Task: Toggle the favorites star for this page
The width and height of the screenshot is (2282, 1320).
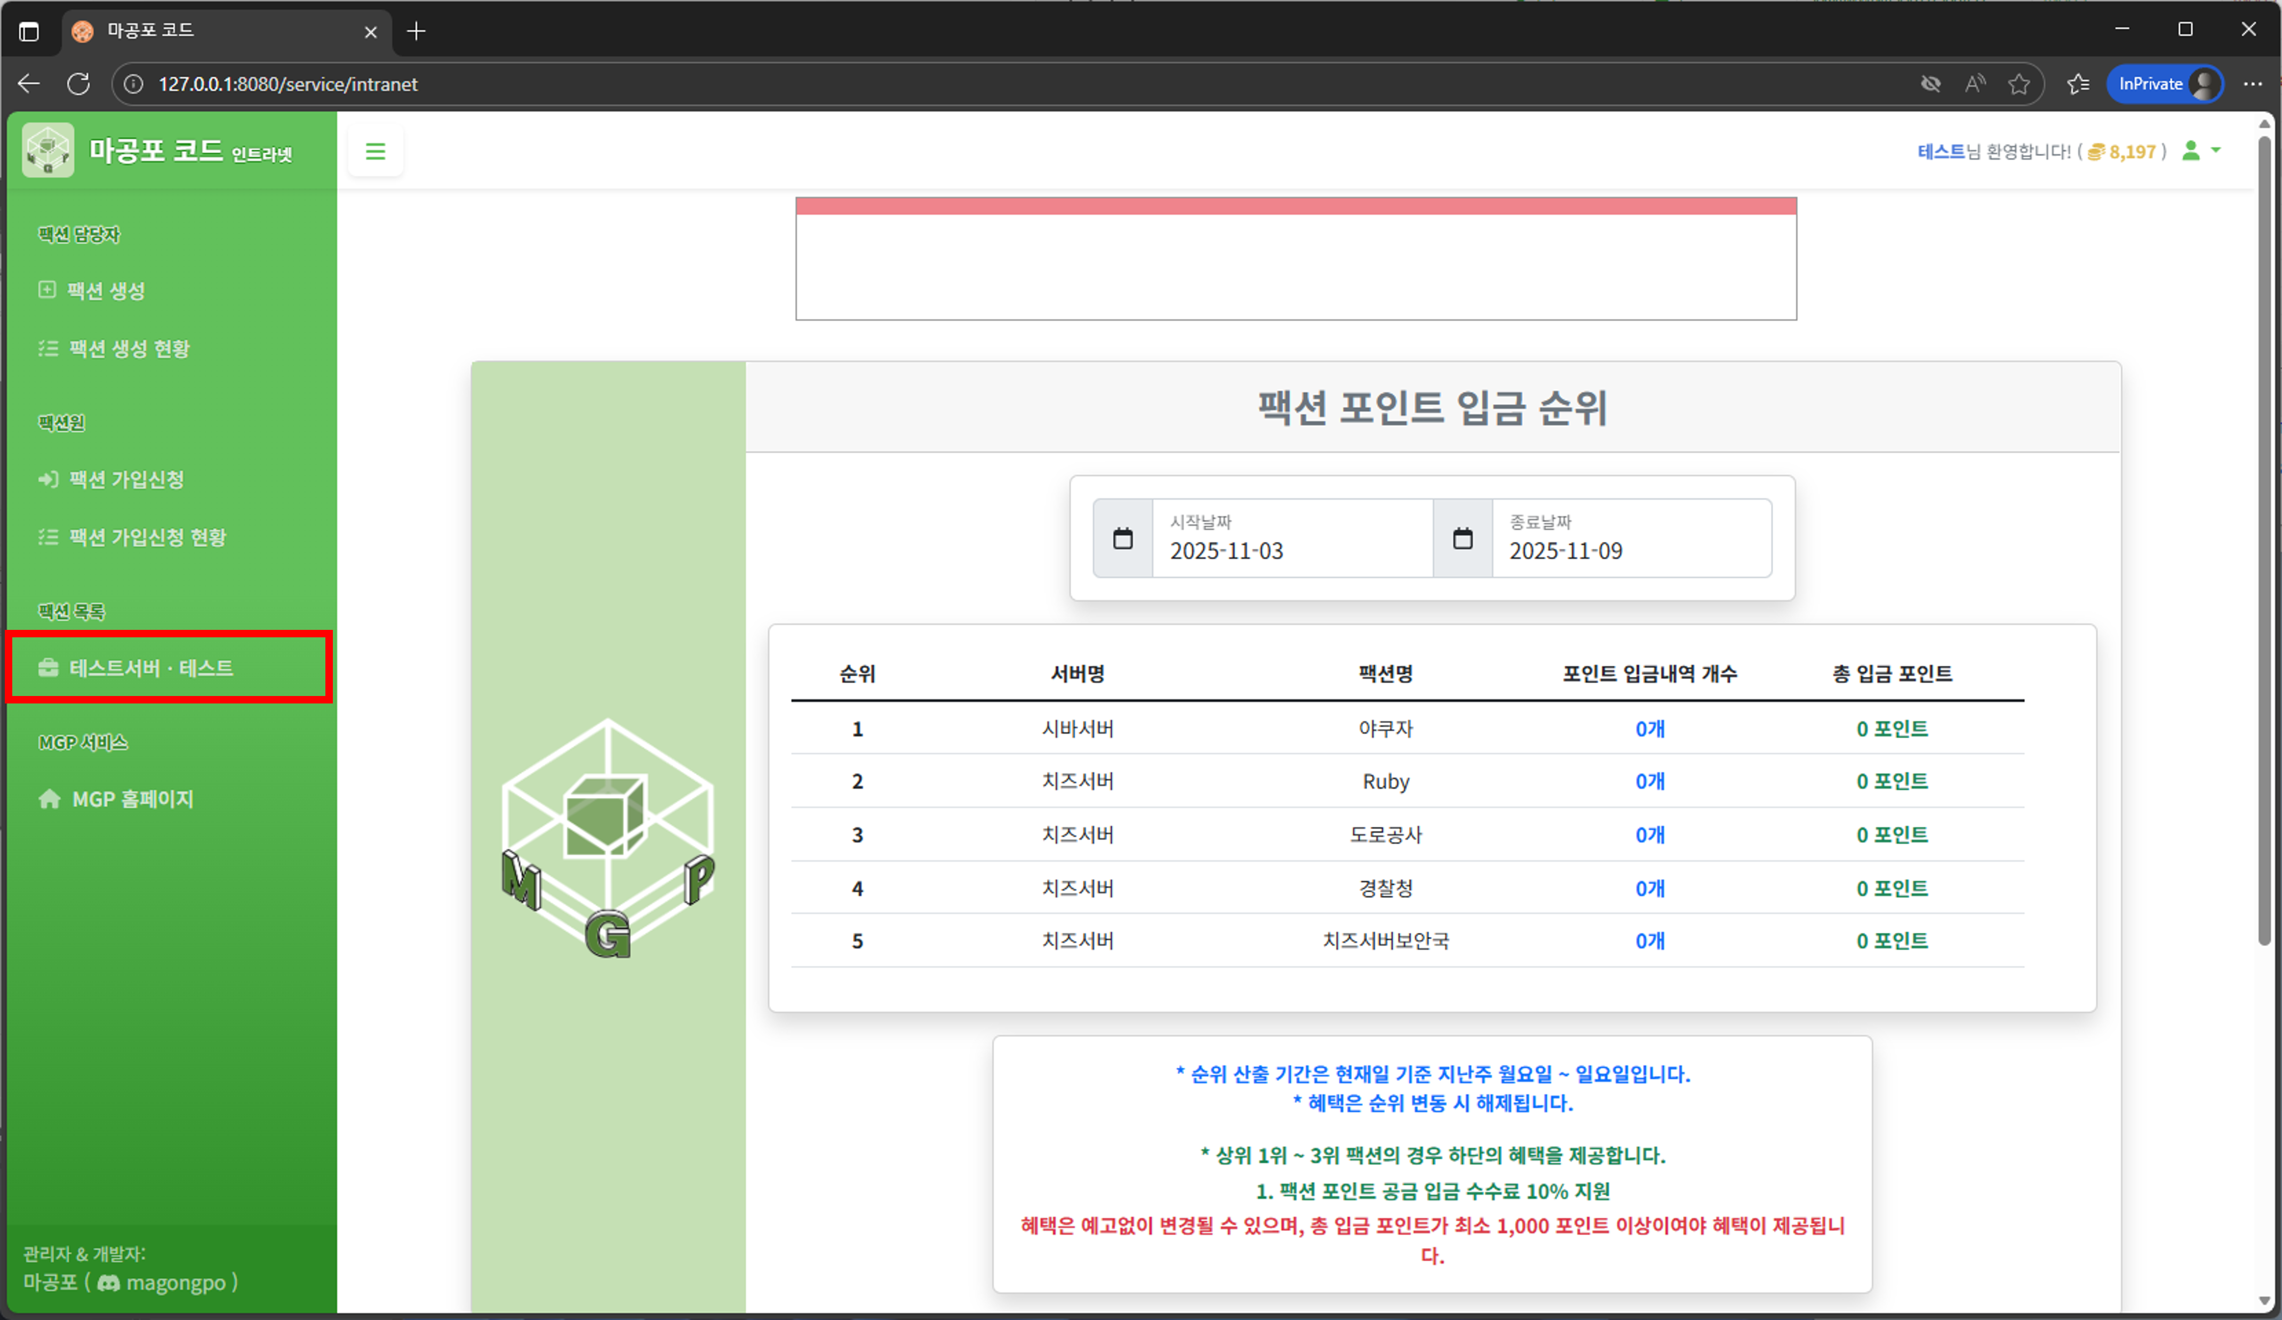Action: [2020, 83]
